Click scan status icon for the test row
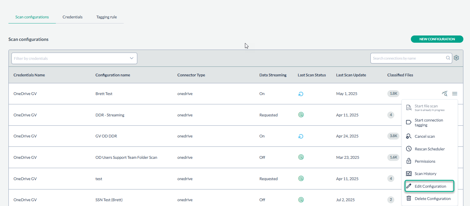The height and width of the screenshot is (206, 470). pyautogui.click(x=301, y=179)
